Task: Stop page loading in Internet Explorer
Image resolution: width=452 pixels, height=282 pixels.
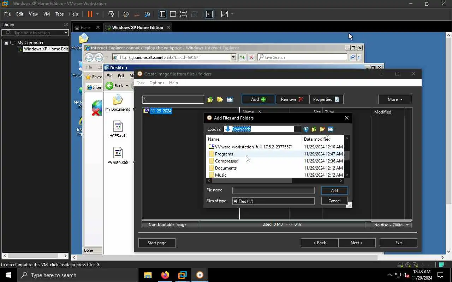Action: (251, 57)
